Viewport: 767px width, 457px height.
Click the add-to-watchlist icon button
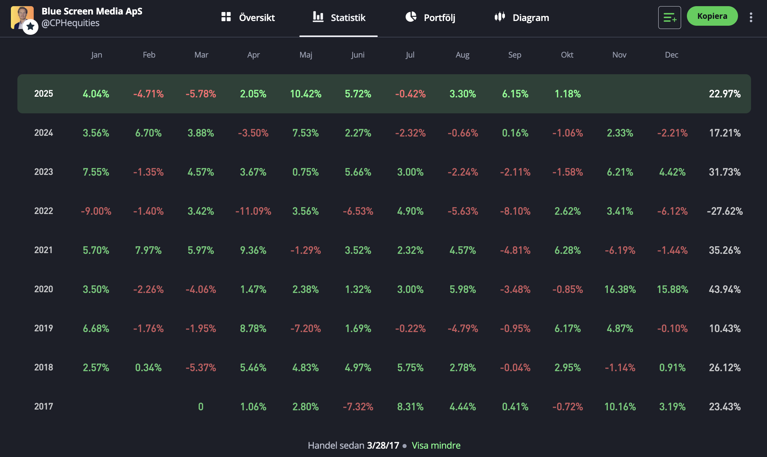click(669, 17)
